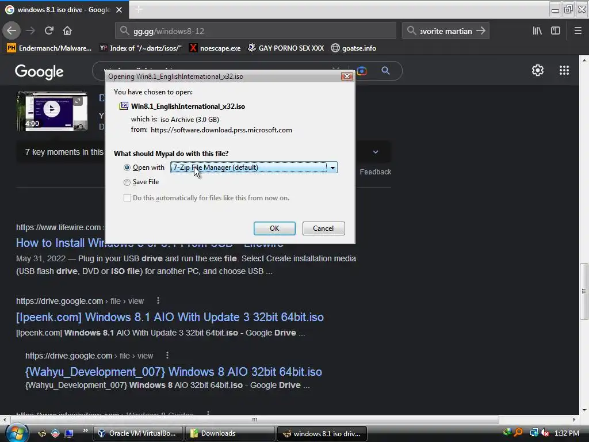This screenshot has width=589, height=442.
Task: Click the filename 'Win8.1_EnglishInternational_x32.iso' text
Action: (x=188, y=106)
